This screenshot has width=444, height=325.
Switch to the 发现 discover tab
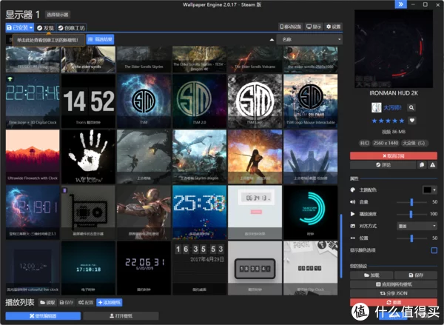[44, 27]
